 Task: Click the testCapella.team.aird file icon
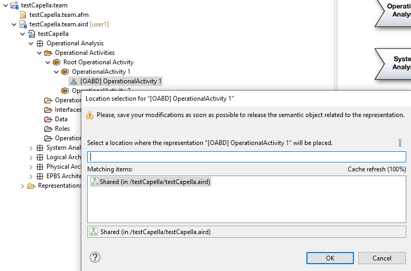point(23,24)
